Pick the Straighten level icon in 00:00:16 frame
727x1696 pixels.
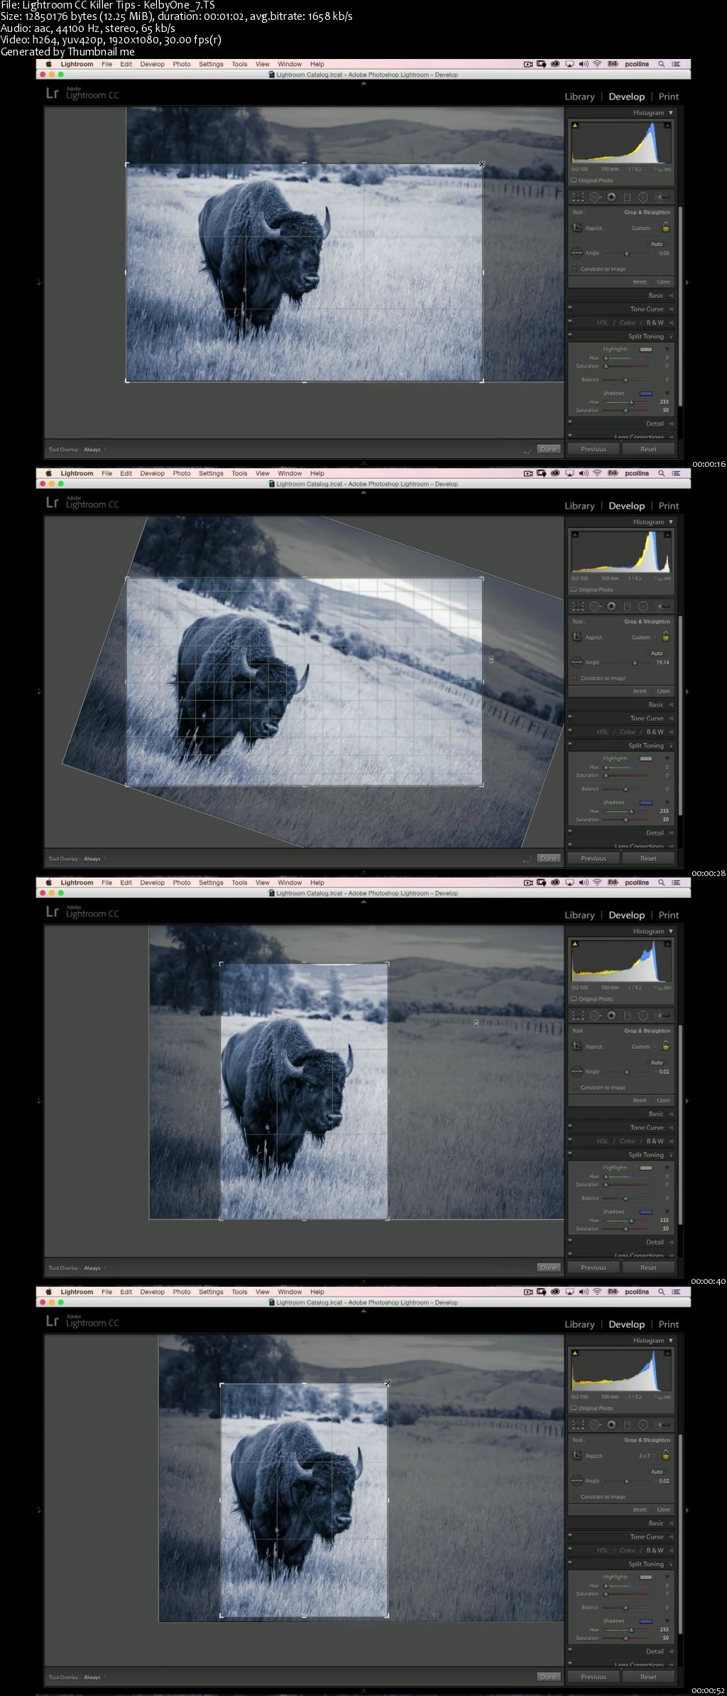pyautogui.click(x=576, y=253)
